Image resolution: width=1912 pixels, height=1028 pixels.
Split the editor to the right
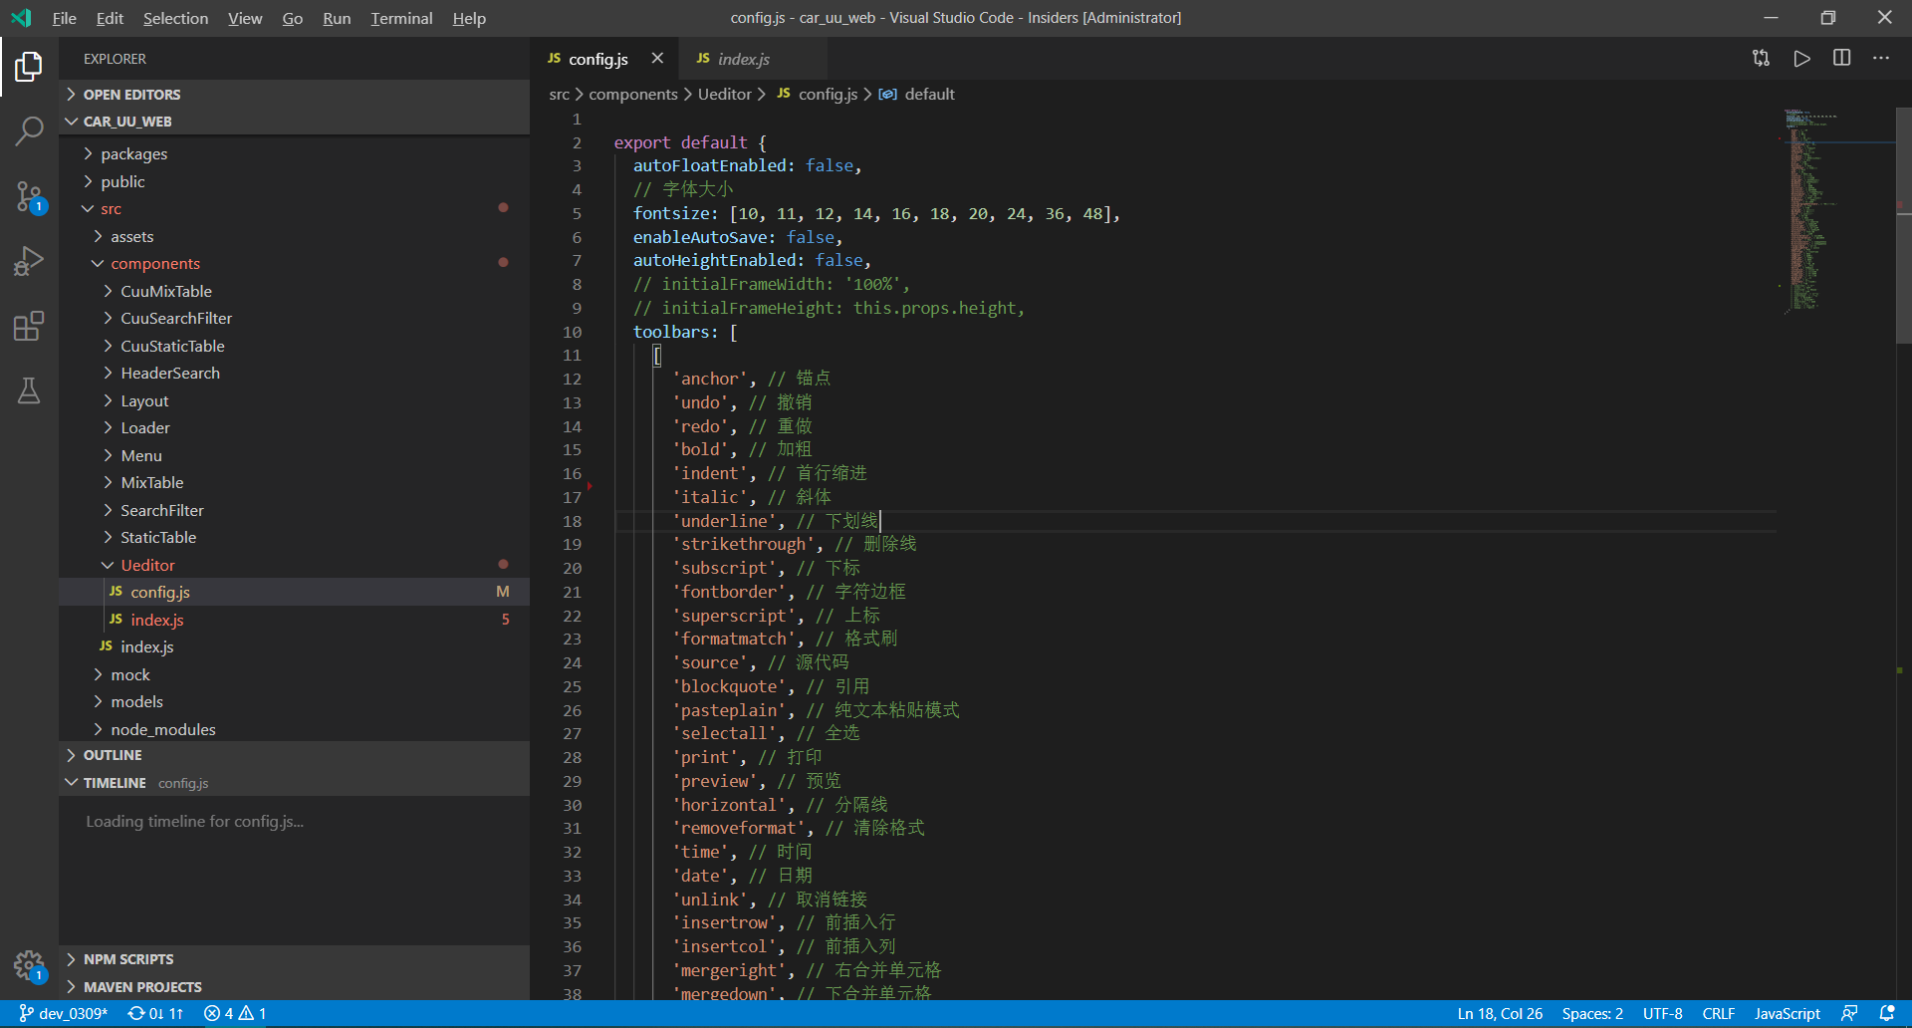point(1841,59)
